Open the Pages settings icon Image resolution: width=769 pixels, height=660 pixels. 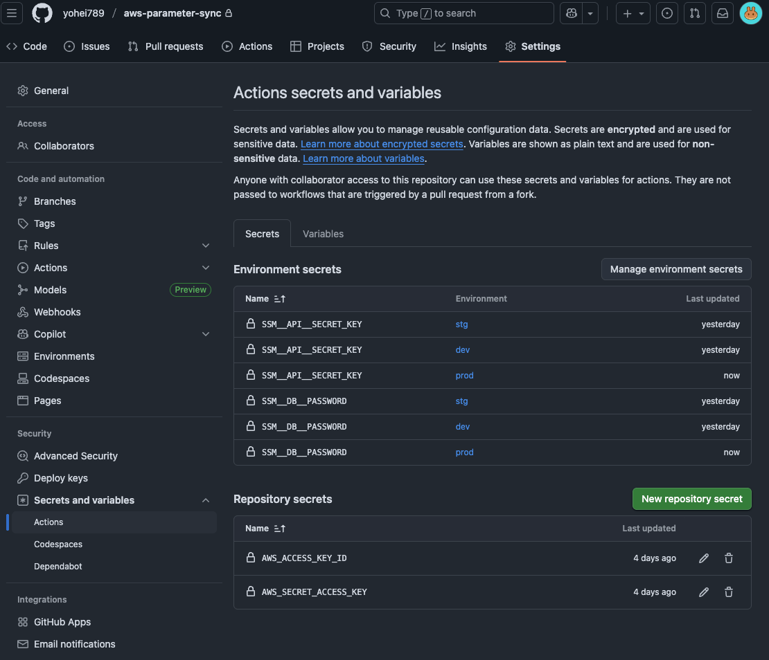pyautogui.click(x=23, y=401)
